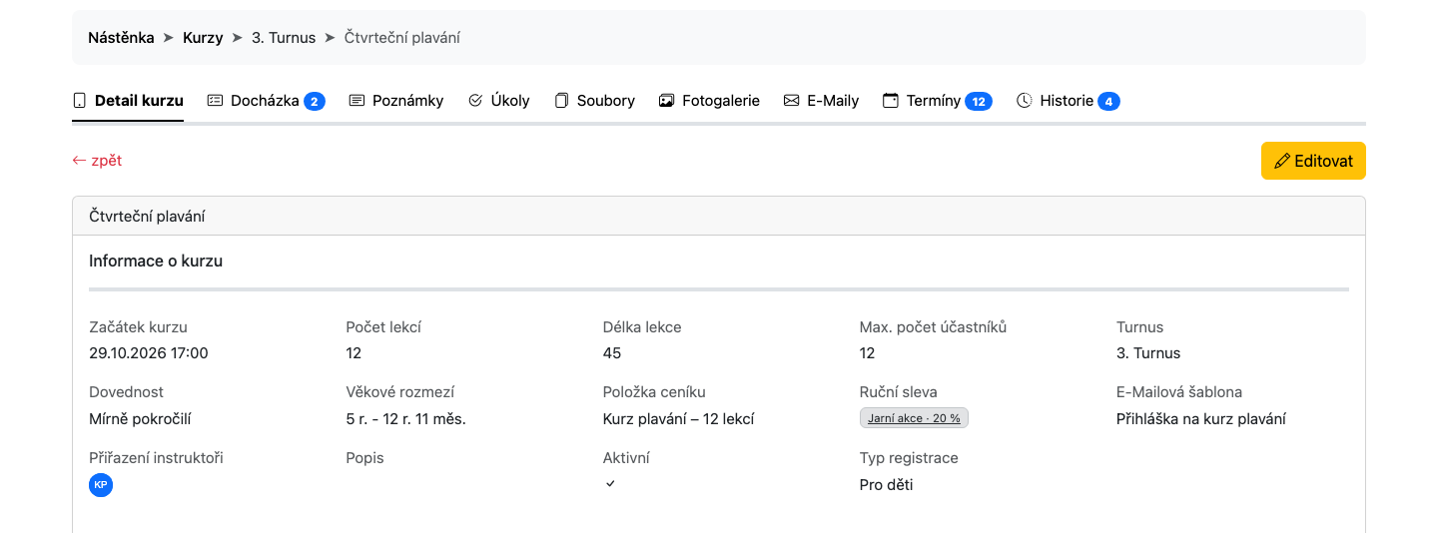Open the Historie tab
1438x533 pixels.
tap(1069, 101)
